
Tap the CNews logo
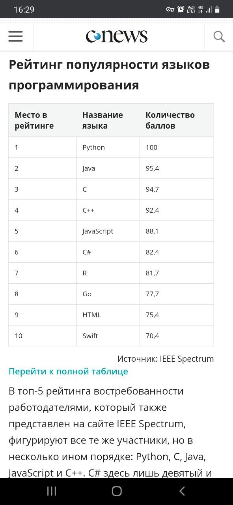[x=117, y=36]
